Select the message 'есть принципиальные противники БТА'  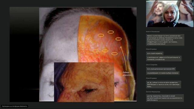[161, 69]
